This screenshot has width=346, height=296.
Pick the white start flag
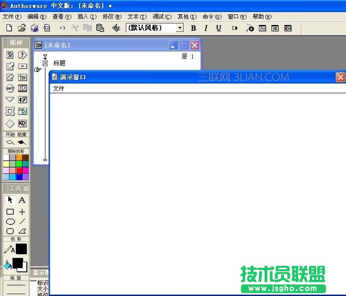click(10, 142)
